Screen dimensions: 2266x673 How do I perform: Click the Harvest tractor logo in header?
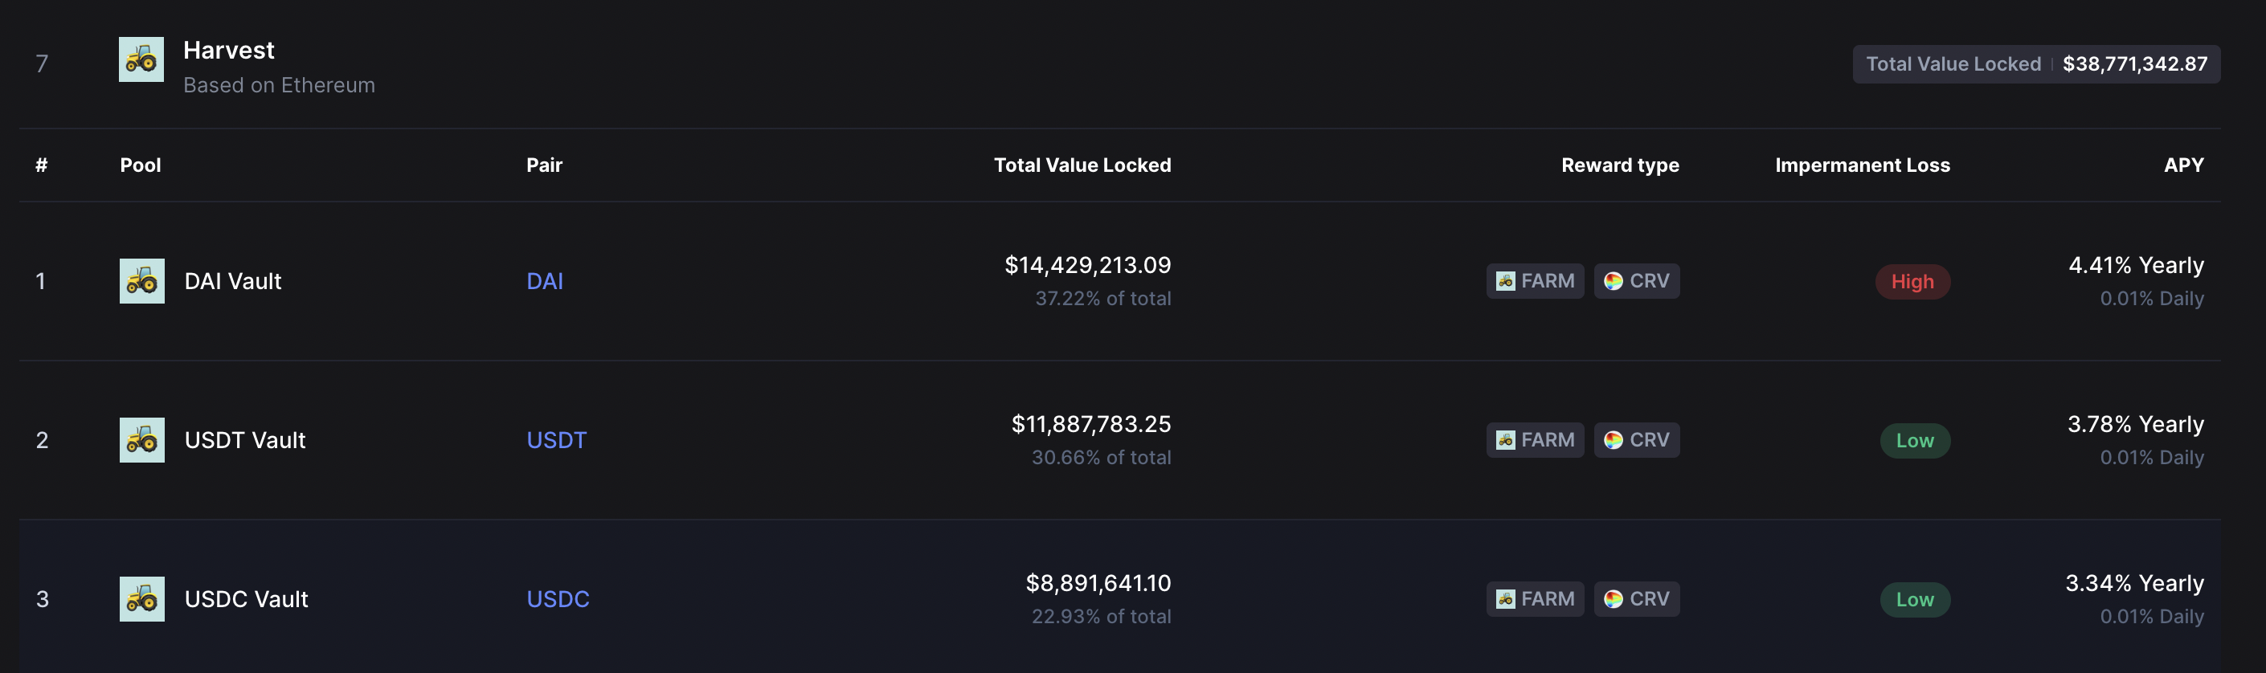tap(141, 59)
